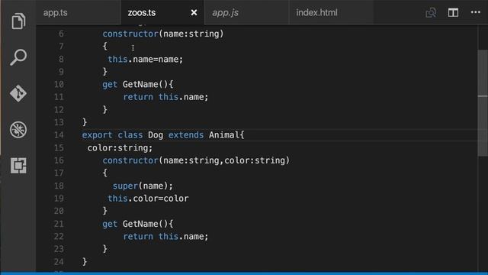Open the Search panel
Image resolution: width=488 pixels, height=275 pixels.
(x=18, y=57)
